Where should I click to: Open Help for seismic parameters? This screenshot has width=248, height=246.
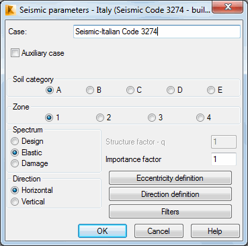click(215, 231)
